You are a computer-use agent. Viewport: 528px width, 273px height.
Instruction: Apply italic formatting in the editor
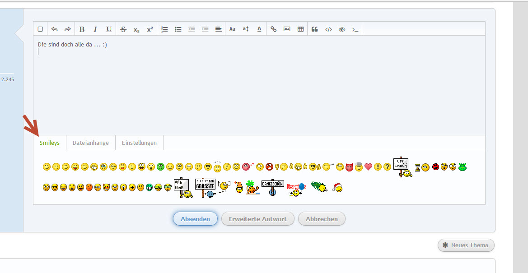[95, 29]
